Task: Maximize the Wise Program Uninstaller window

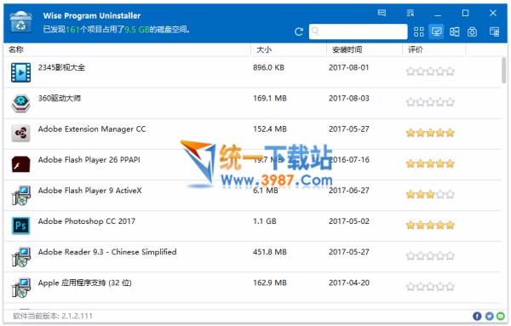Action: (x=465, y=13)
